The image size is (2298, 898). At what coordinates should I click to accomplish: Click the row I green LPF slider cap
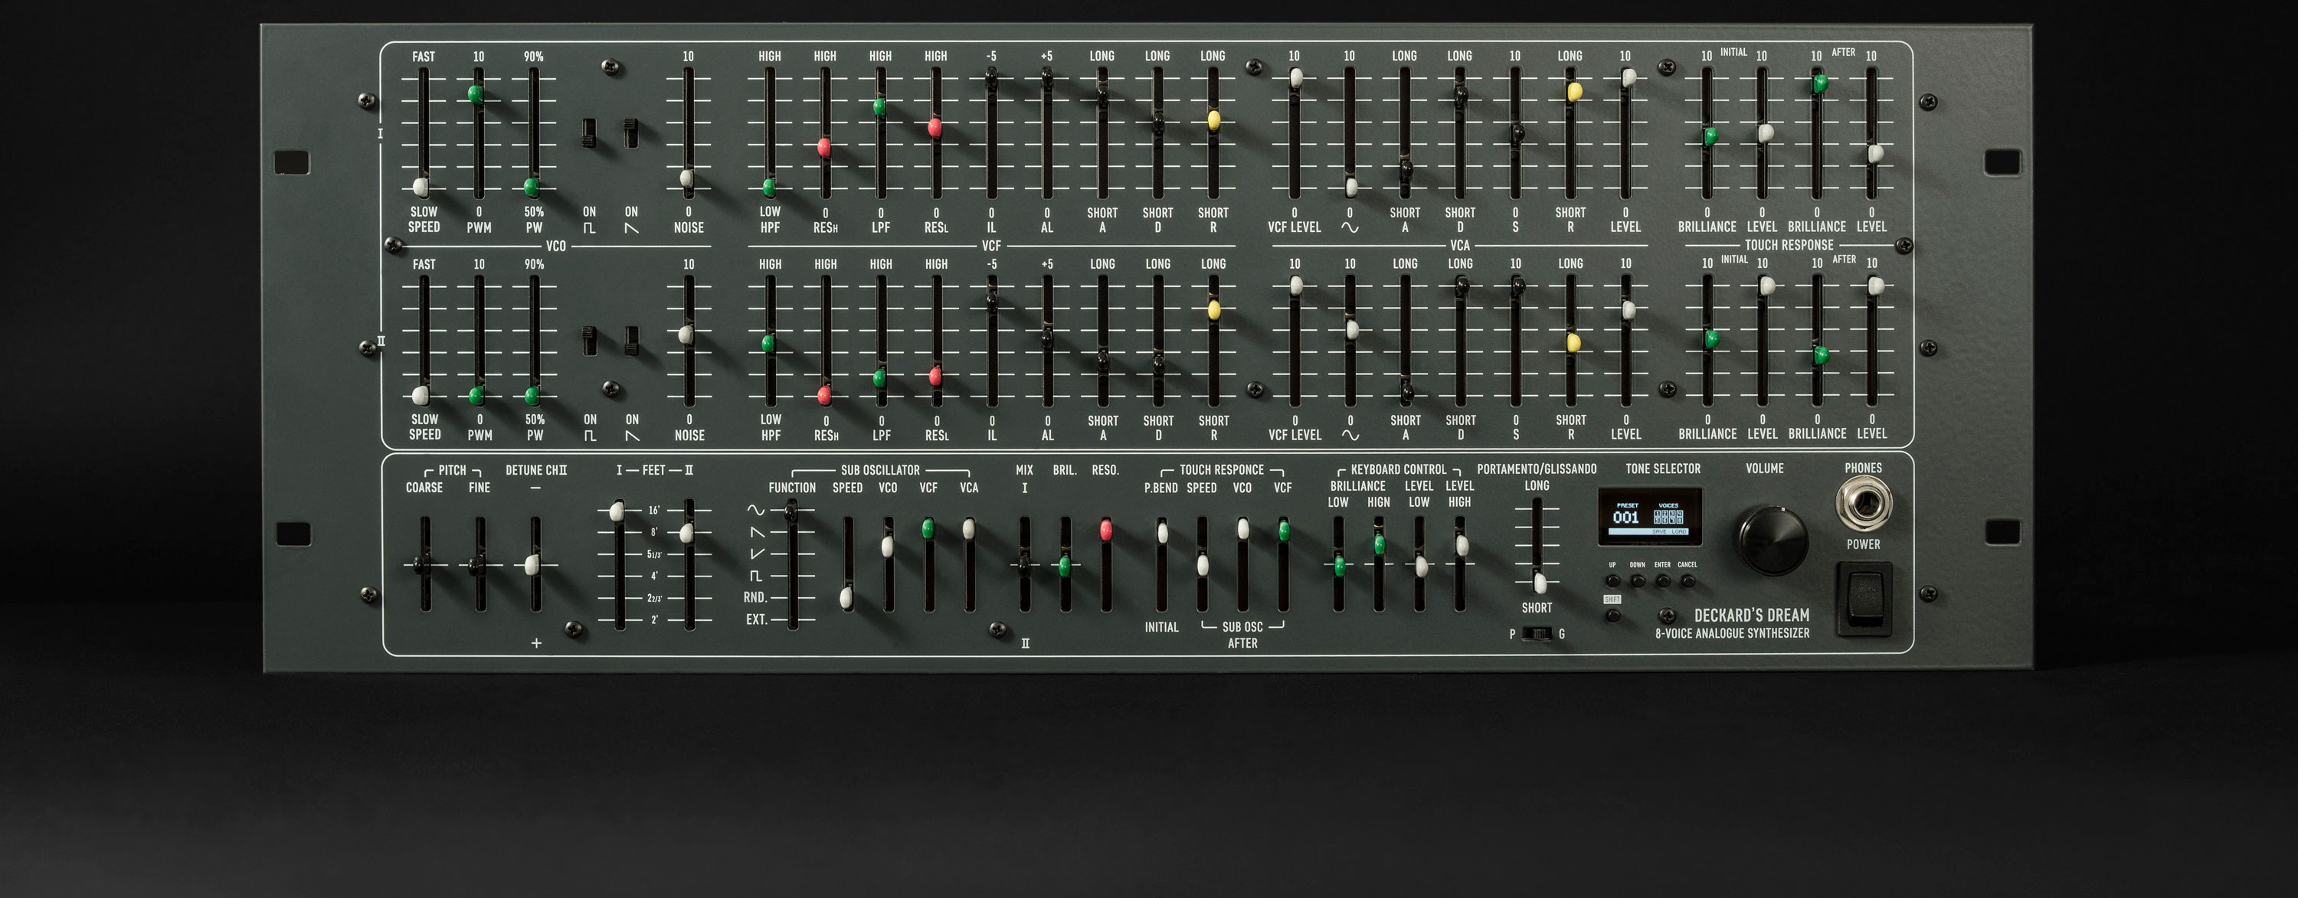pyautogui.click(x=879, y=107)
